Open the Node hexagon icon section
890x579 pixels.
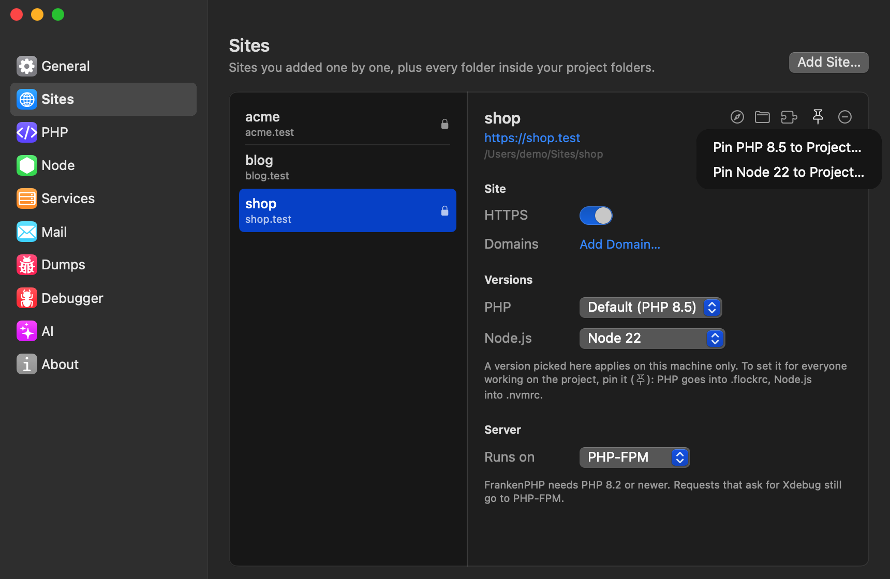point(26,165)
